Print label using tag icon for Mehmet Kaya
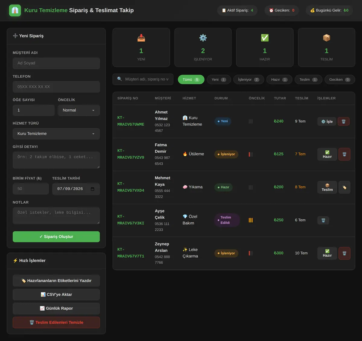362x341 pixels. [x=345, y=187]
